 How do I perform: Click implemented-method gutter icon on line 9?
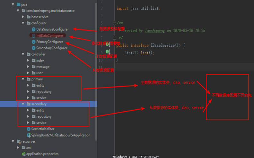(x=108, y=52)
